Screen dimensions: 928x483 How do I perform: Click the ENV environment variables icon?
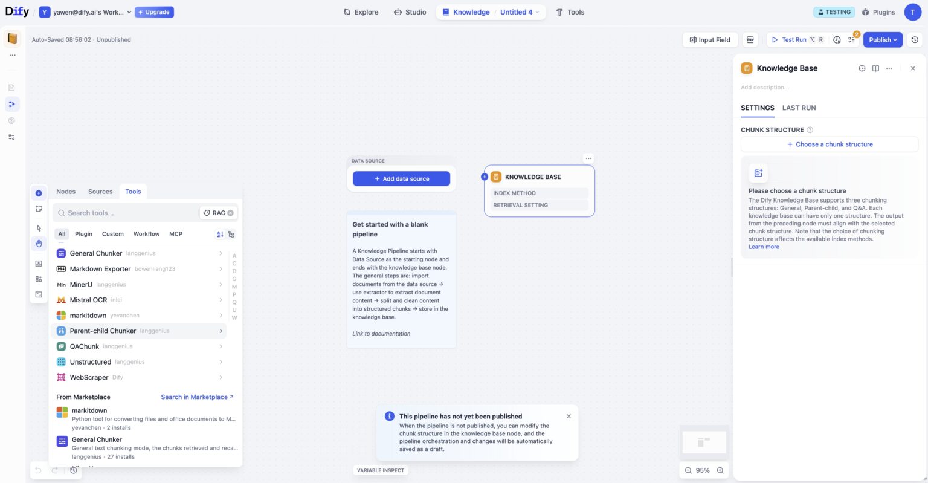coord(750,39)
